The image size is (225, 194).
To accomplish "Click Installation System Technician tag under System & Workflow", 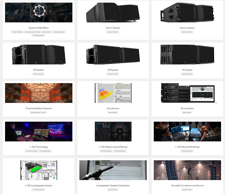I will point(32,32).
